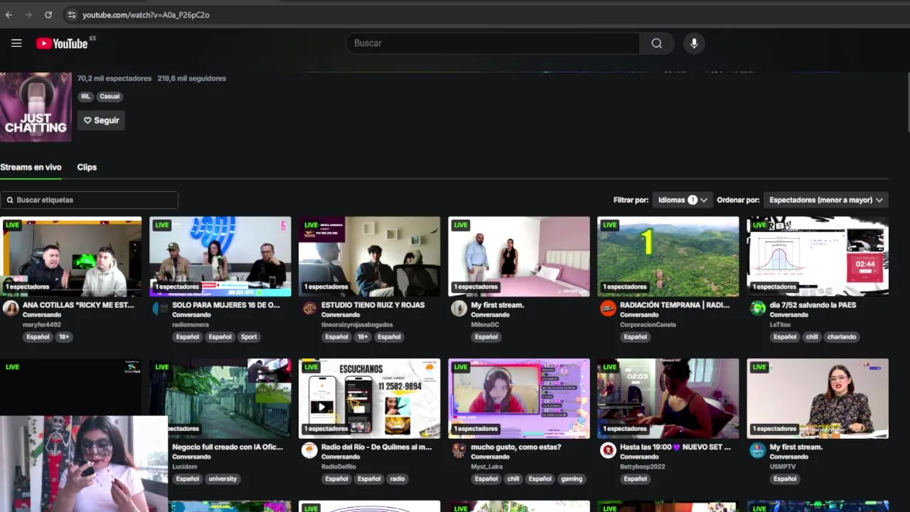This screenshot has width=910, height=512.
Task: Click the browser forward arrow
Action: [28, 14]
